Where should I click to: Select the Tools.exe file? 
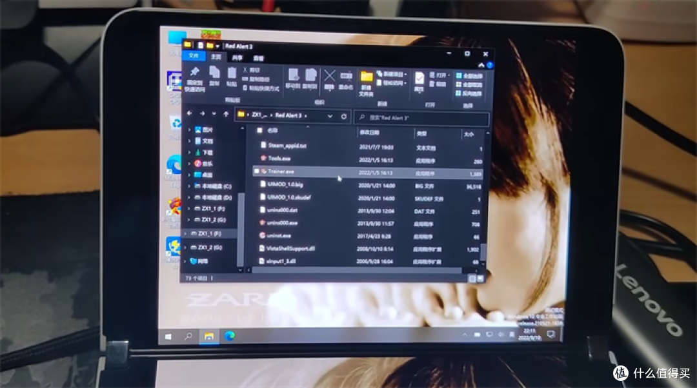tap(279, 158)
